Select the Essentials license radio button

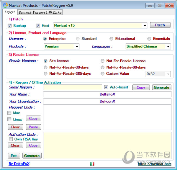[149, 39]
